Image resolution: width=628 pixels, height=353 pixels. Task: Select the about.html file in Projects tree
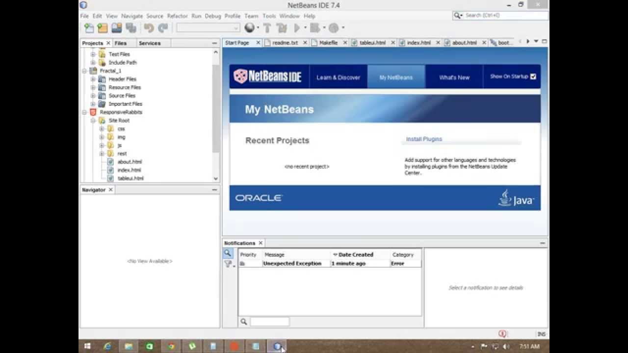click(x=130, y=162)
